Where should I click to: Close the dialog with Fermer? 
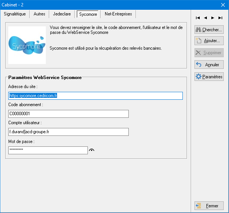[209, 206]
